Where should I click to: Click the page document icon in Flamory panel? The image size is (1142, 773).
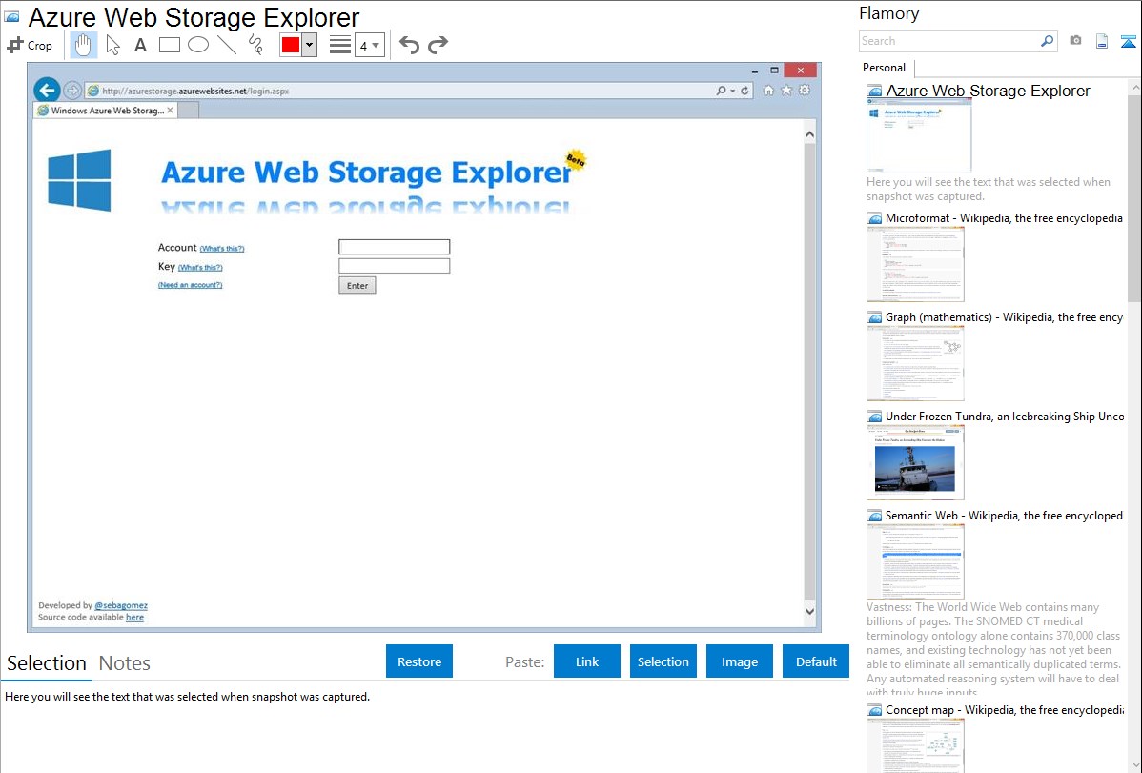1102,41
